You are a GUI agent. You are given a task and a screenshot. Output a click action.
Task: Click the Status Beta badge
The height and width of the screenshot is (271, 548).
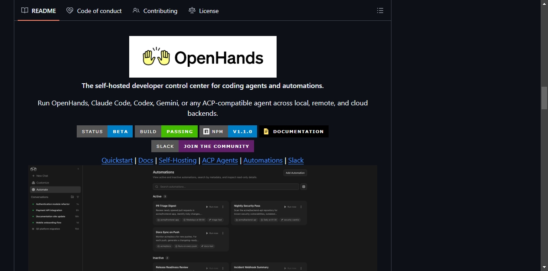point(104,131)
